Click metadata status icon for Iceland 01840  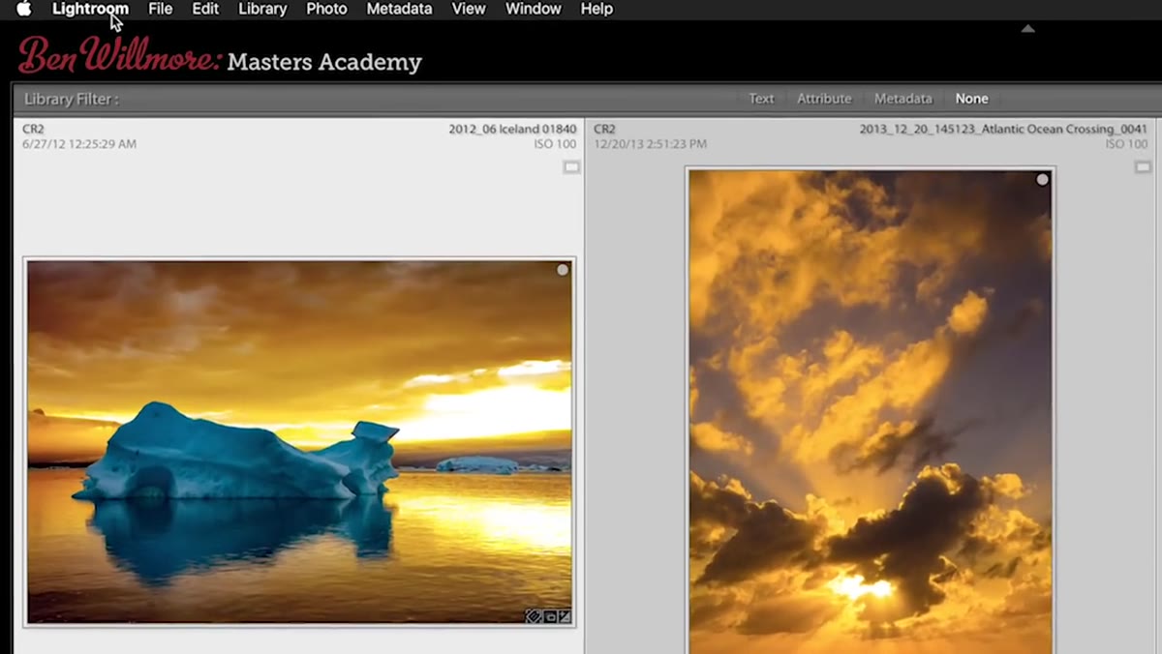571,167
